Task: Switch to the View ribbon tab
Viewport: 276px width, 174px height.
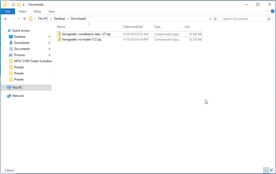Action: tap(52, 11)
